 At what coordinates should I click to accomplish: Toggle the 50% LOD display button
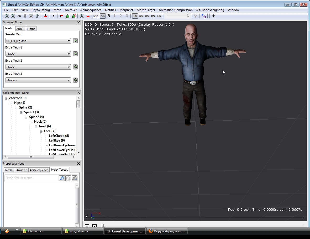coord(141,16)
